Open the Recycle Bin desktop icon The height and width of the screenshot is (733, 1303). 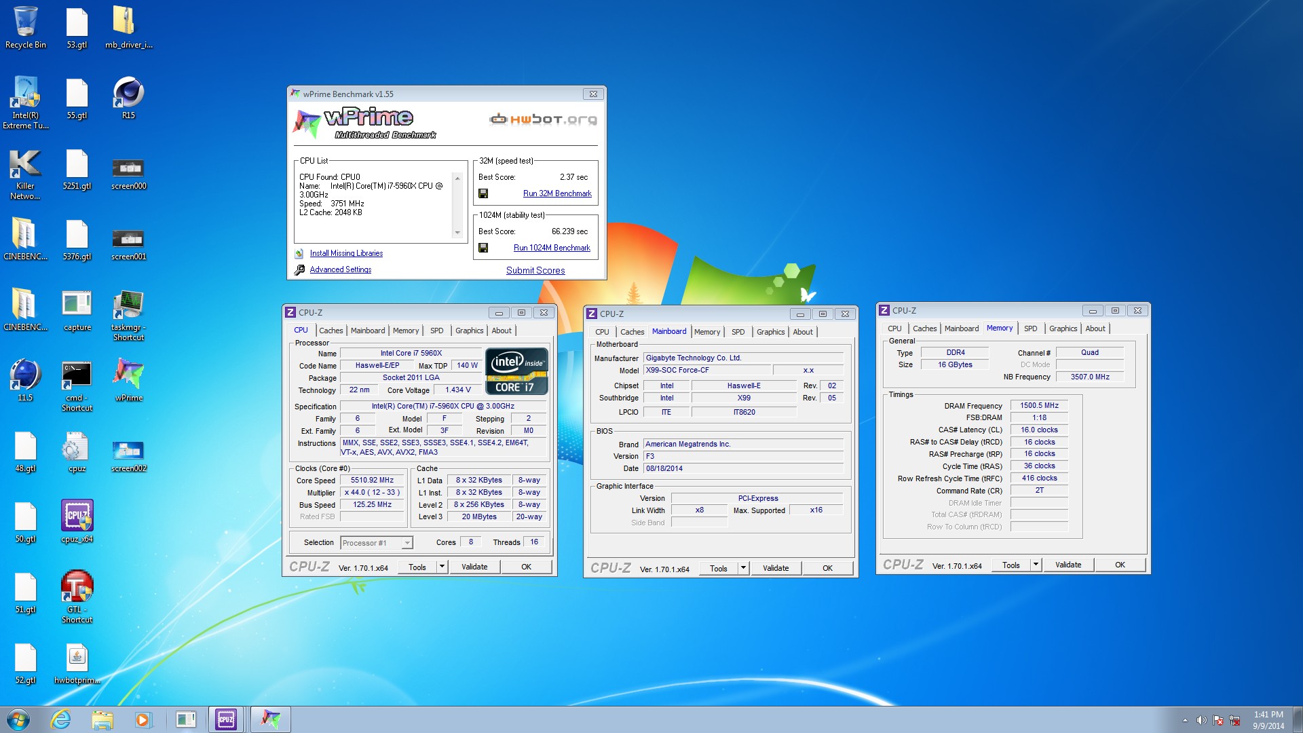click(26, 28)
